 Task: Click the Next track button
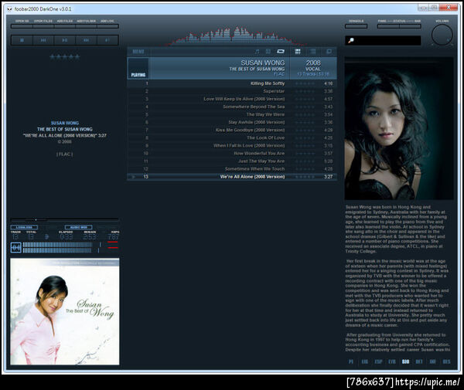[86, 40]
